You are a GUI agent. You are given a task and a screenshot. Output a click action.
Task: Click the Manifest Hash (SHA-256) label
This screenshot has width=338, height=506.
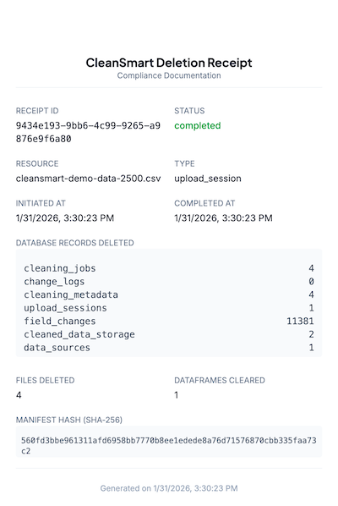tap(69, 420)
